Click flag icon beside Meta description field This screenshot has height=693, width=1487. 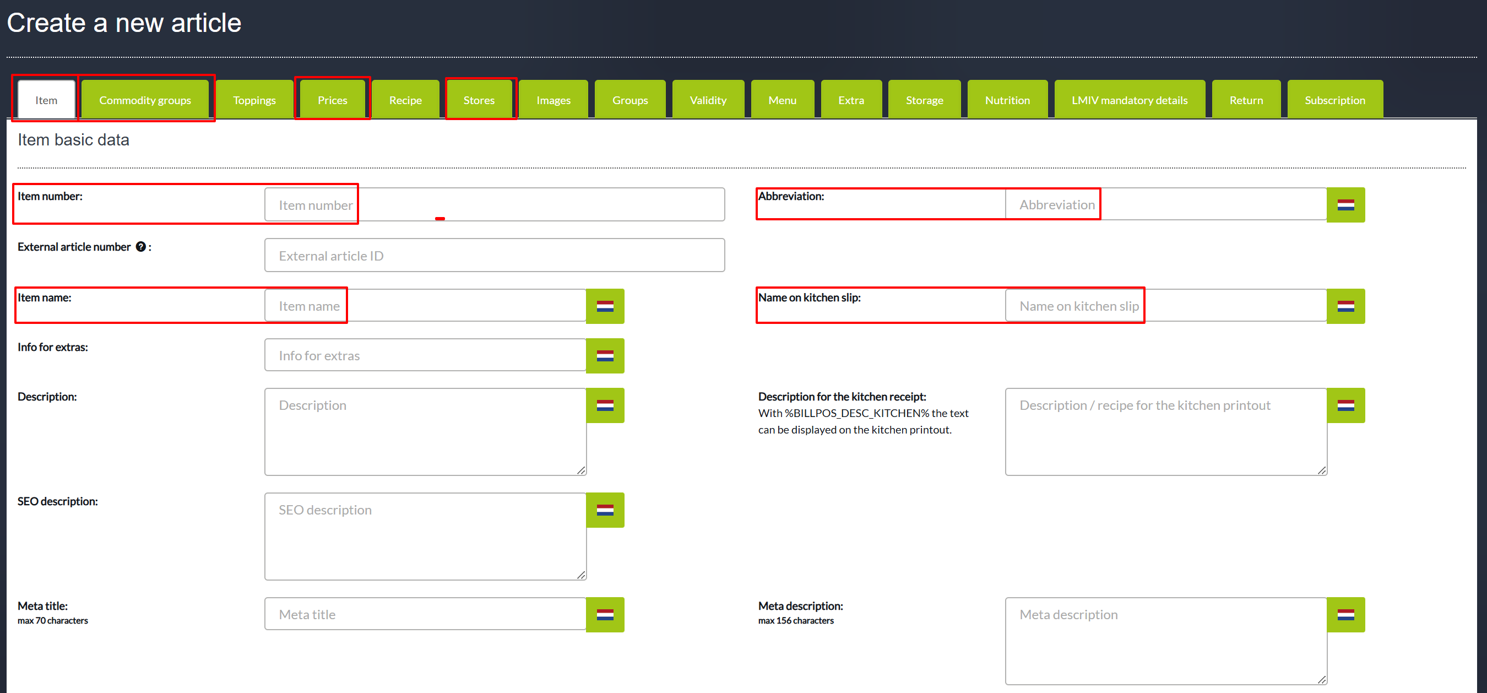1345,614
